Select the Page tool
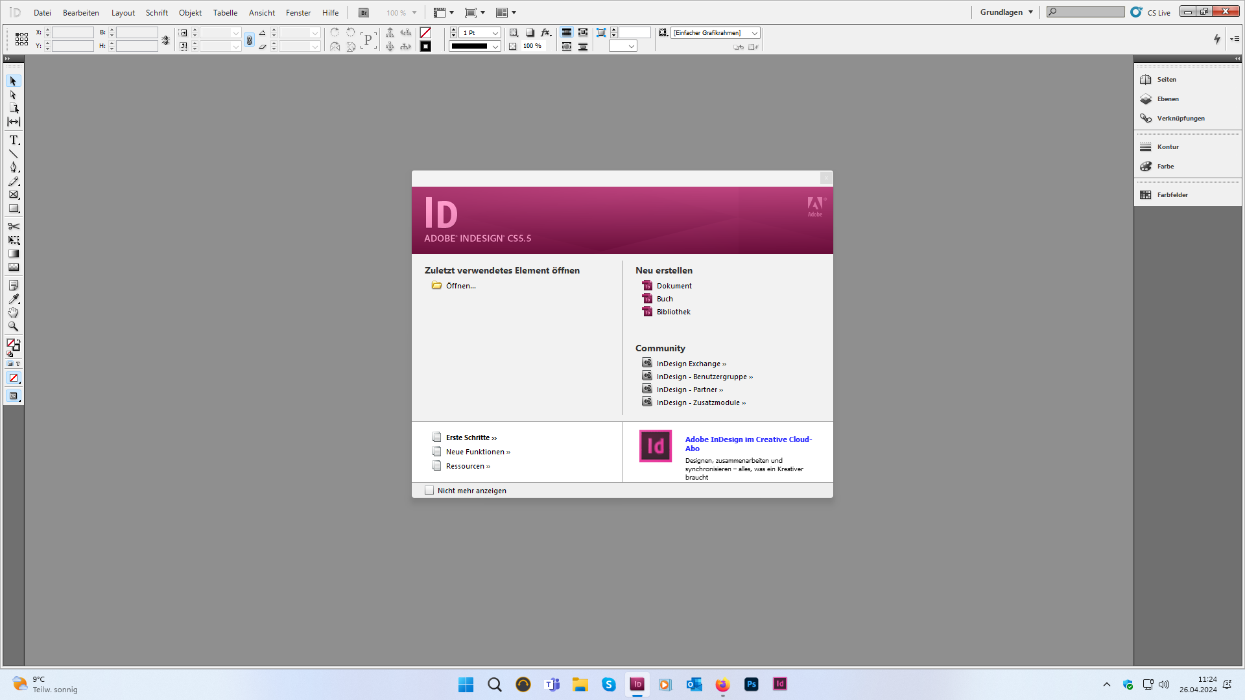Screen dimensions: 1245x700 (13, 108)
